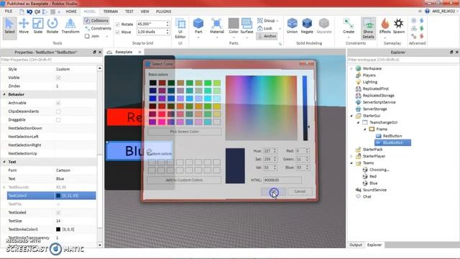This screenshot has height=259, width=460.
Task: Open the UI Editor
Action: tap(180, 28)
